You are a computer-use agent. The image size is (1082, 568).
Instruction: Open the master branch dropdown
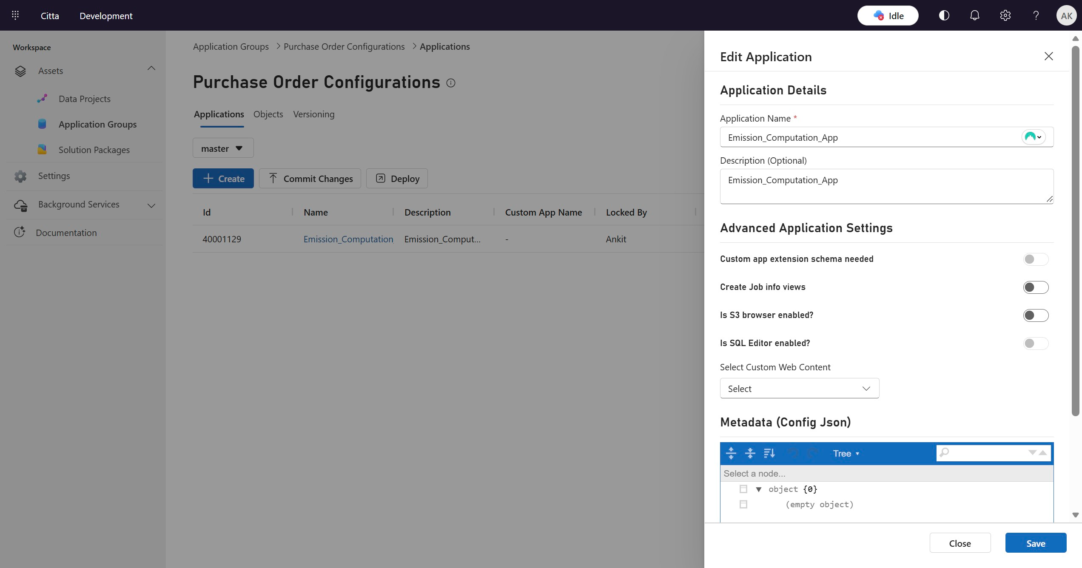(223, 148)
